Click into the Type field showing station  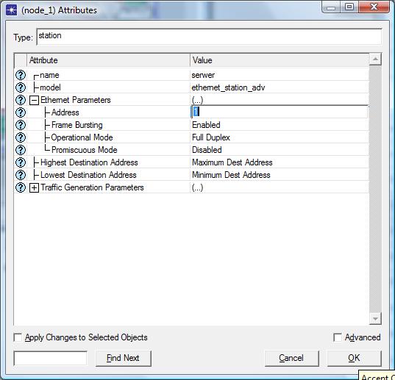(x=209, y=37)
